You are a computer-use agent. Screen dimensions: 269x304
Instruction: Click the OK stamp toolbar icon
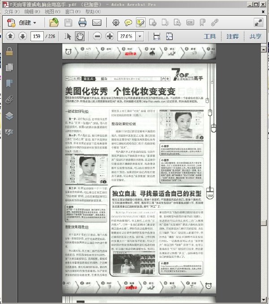[x=190, y=22]
